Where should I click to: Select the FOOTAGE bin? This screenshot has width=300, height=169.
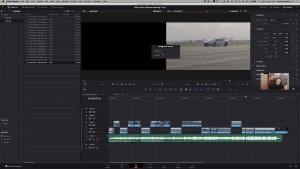[8, 21]
